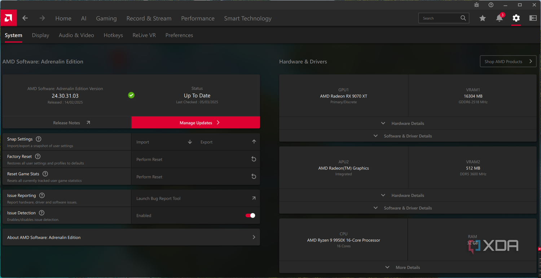541x278 pixels.
Task: Click Manage Updates button
Action: (196, 122)
